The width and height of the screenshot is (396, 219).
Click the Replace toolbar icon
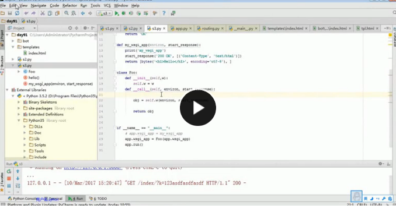tap(74, 13)
